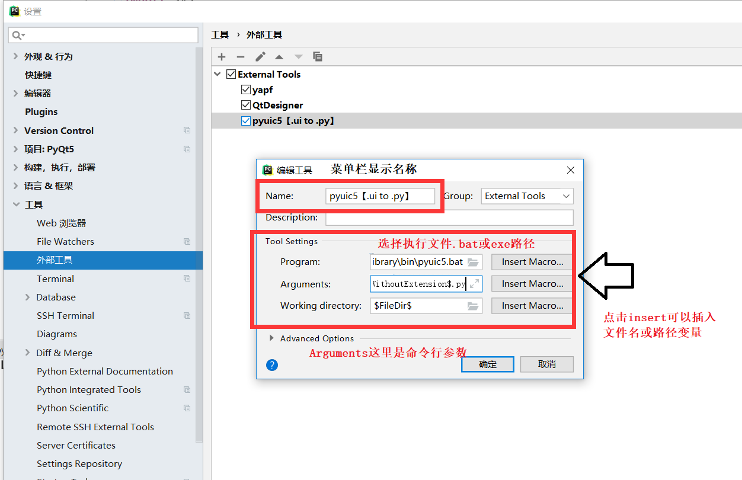Select Server Certificates in settings tree

tap(76, 445)
